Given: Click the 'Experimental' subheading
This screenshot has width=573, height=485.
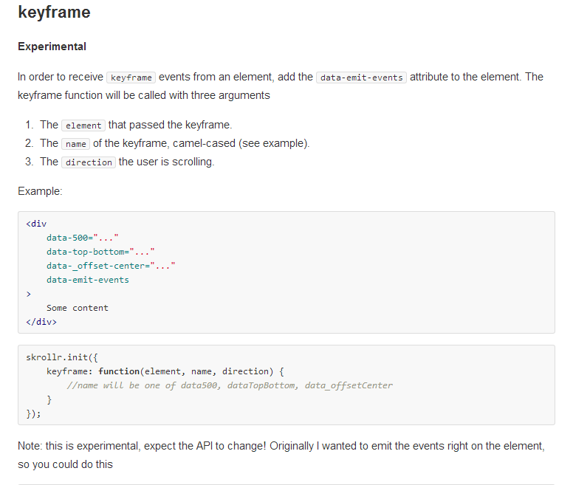Looking at the screenshot, I should pyautogui.click(x=52, y=47).
